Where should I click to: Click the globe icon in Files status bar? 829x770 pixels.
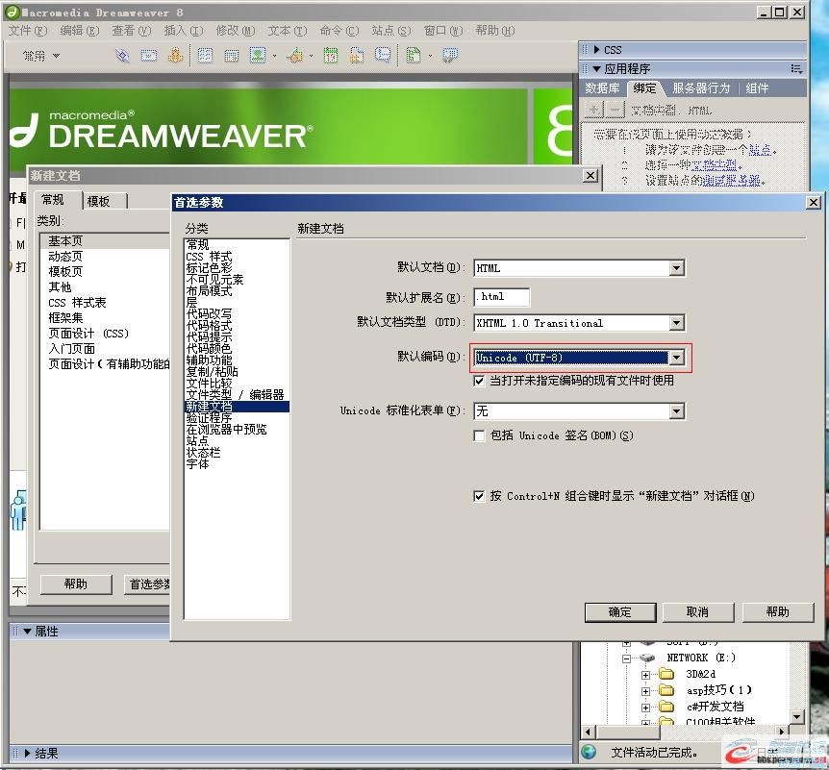coord(589,753)
